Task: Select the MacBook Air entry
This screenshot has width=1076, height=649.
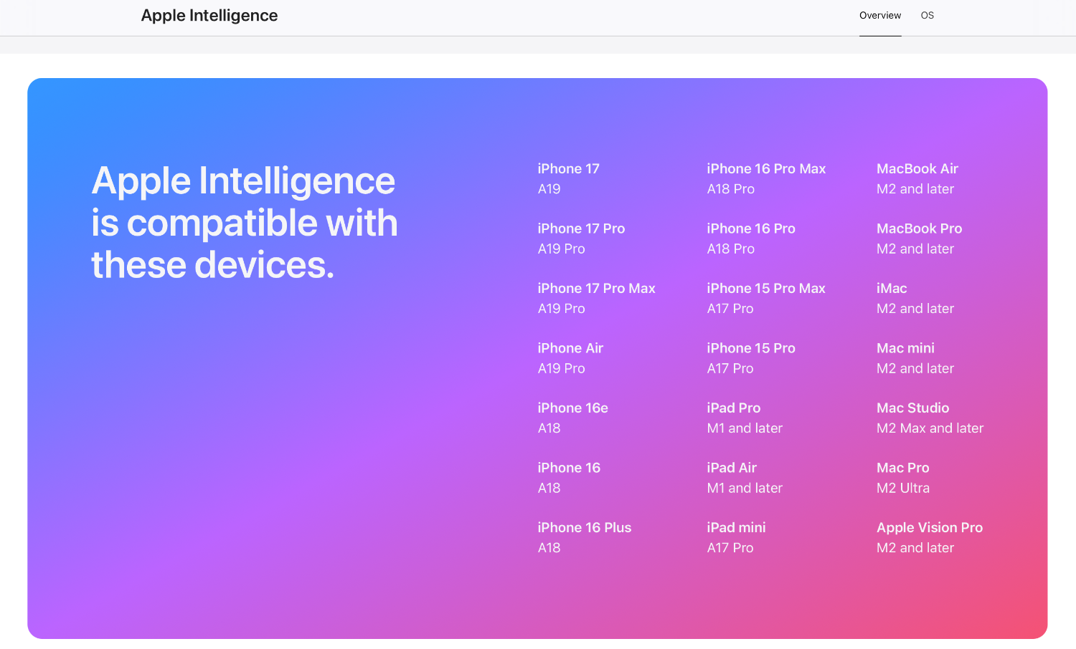Action: (917, 169)
